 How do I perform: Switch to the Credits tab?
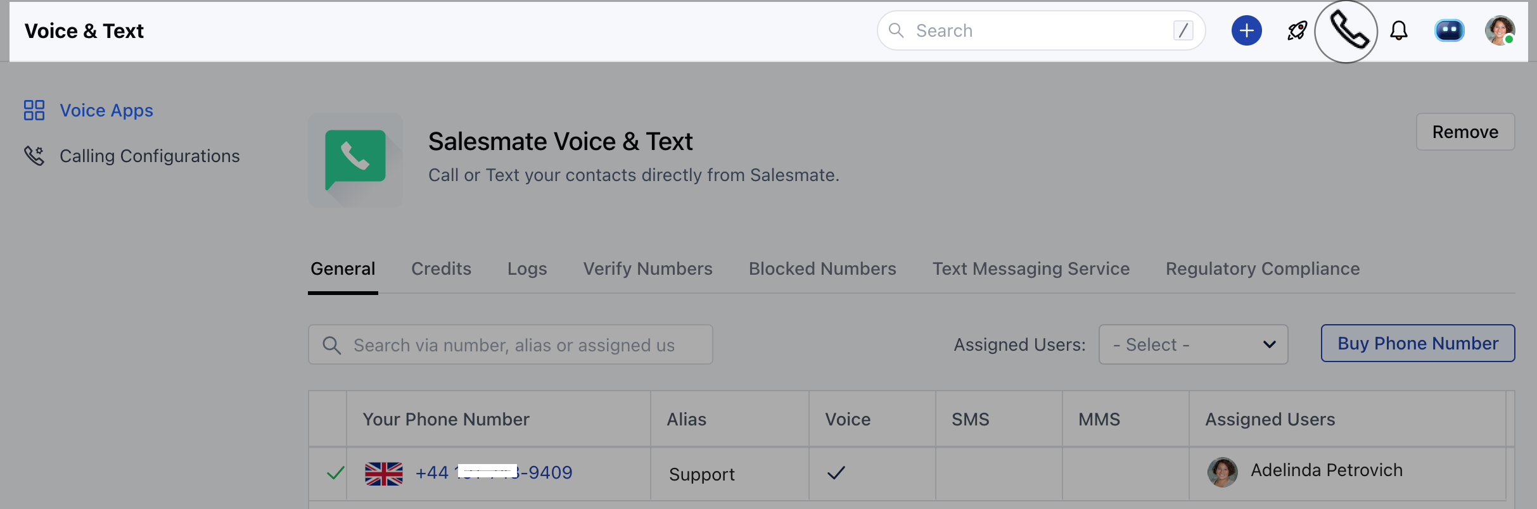click(x=441, y=269)
